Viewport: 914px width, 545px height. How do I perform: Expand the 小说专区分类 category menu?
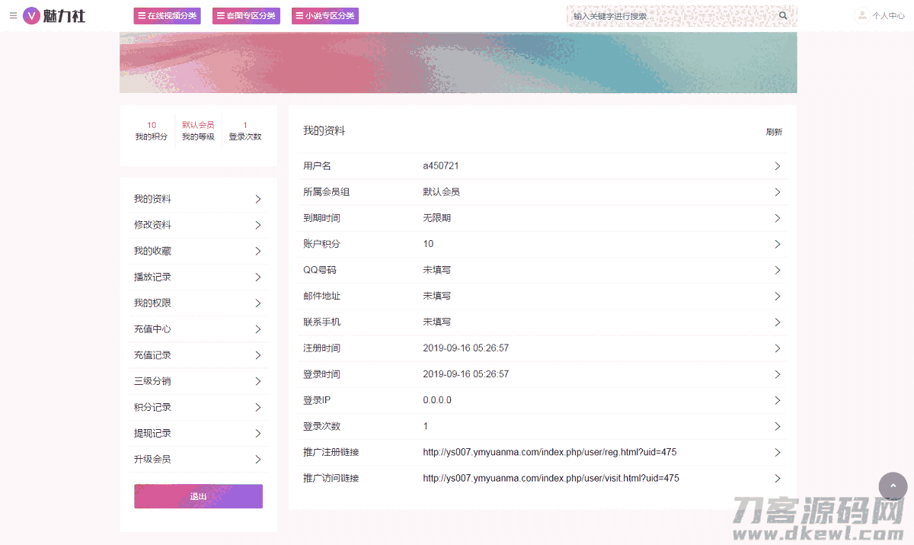click(x=325, y=16)
